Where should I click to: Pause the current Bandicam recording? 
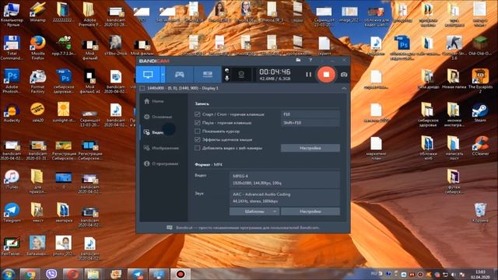point(308,75)
